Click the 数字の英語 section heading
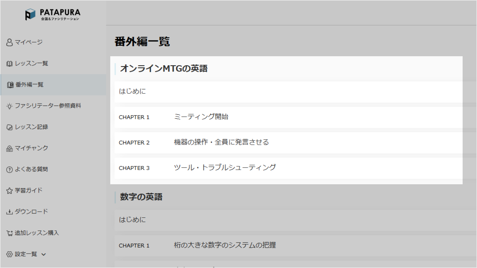 click(141, 197)
